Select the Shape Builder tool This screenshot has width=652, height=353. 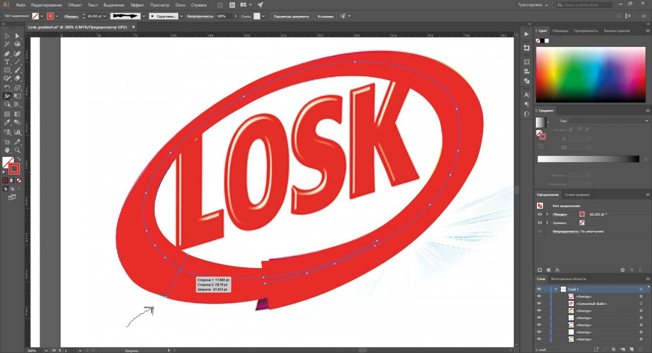point(7,104)
